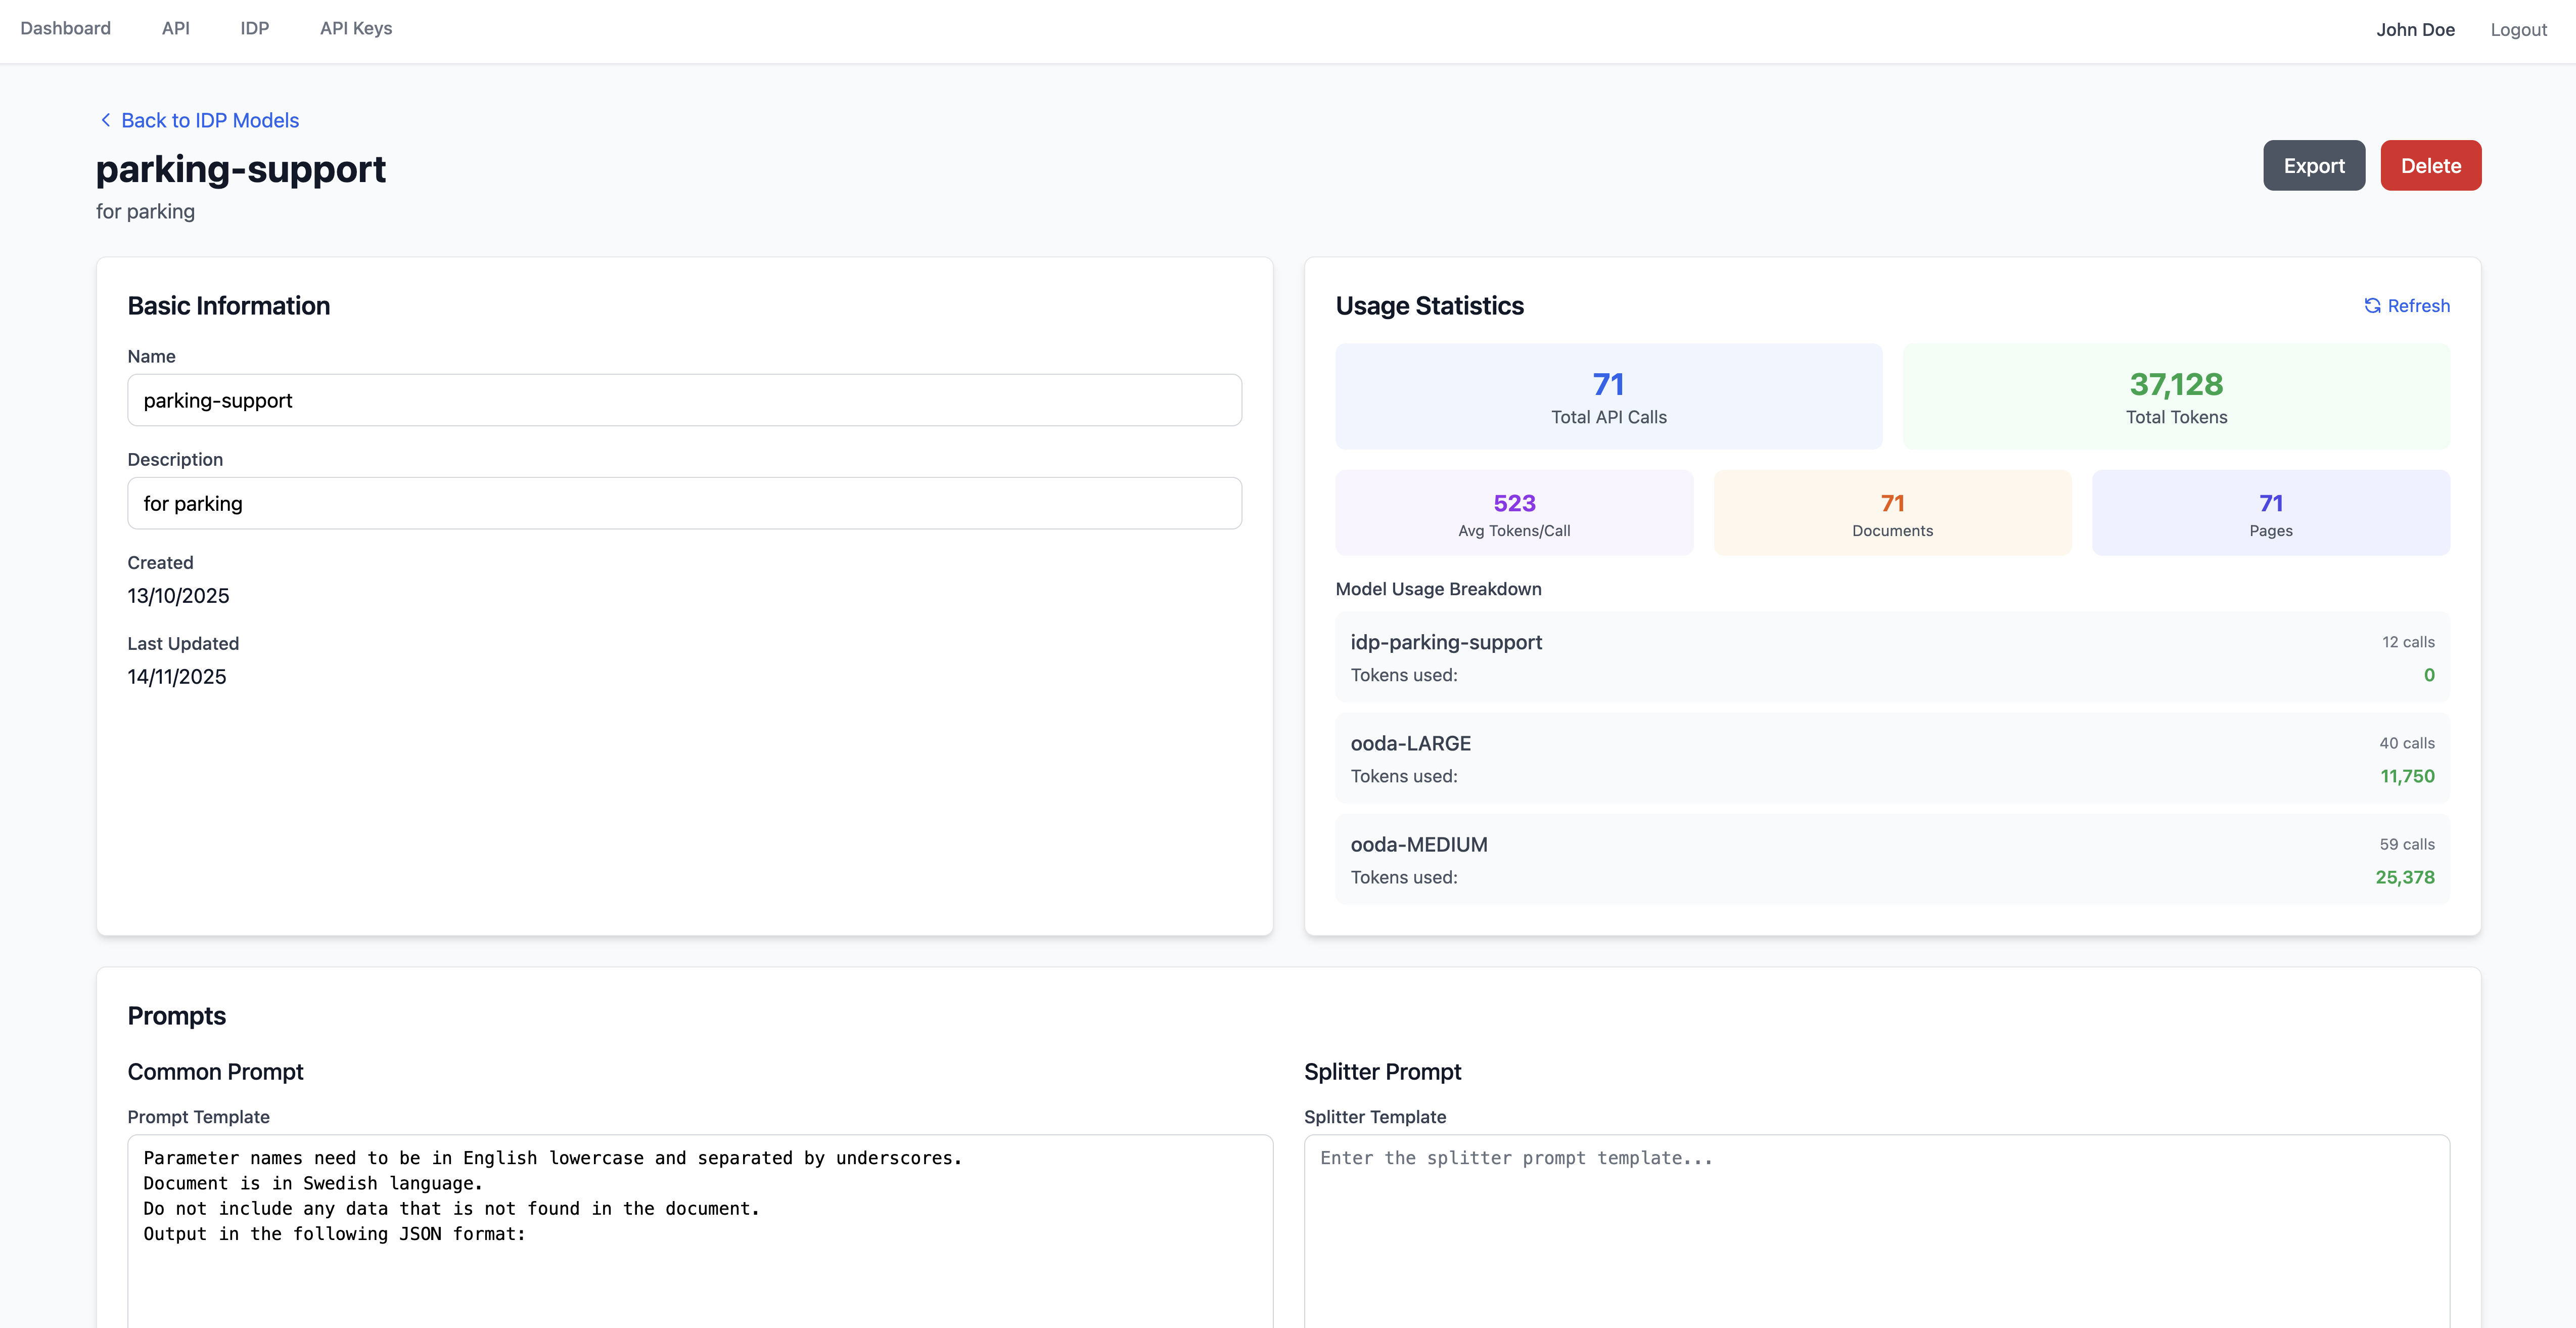Open the IDP navigation item
Screen dimensions: 2576x1328
[254, 28]
